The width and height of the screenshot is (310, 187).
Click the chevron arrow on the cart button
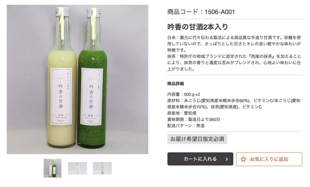(227, 159)
